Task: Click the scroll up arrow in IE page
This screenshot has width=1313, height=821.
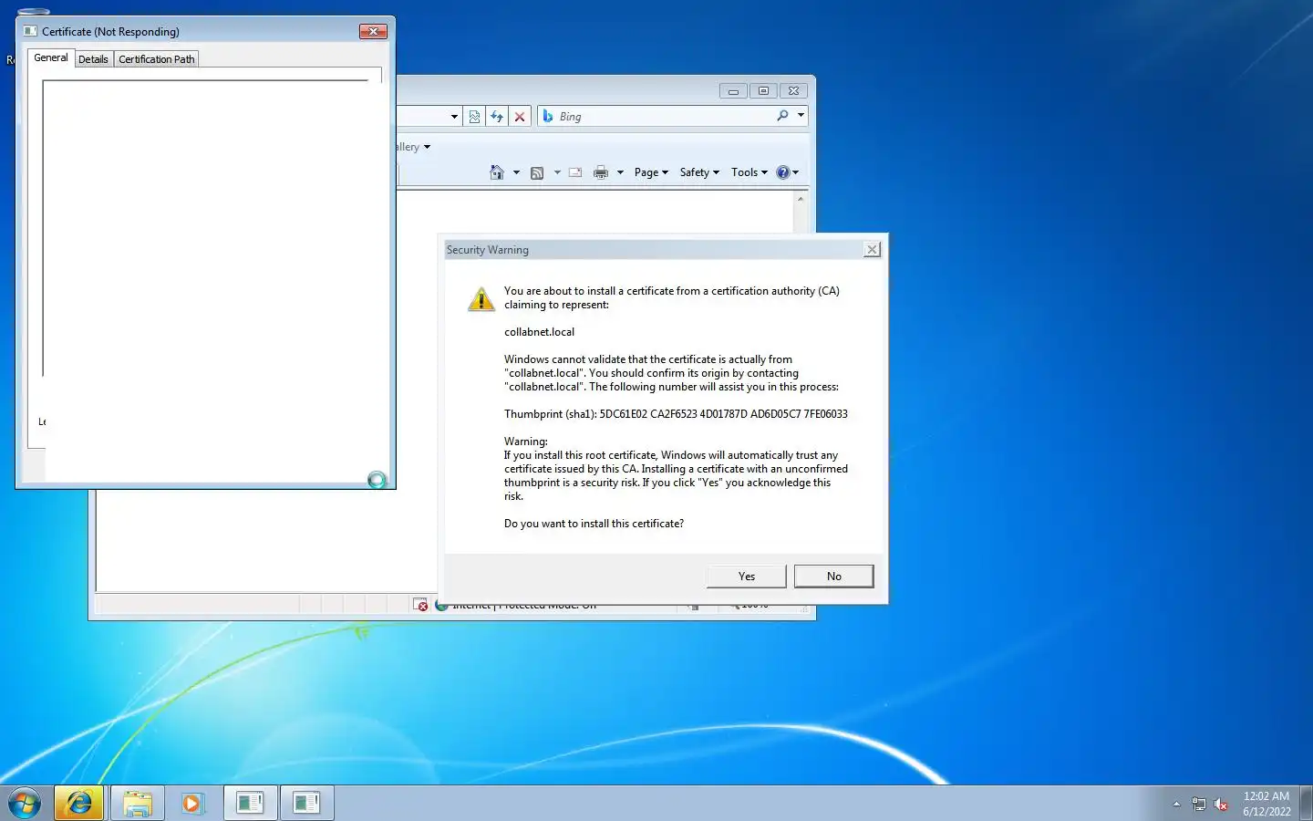Action: pyautogui.click(x=801, y=199)
